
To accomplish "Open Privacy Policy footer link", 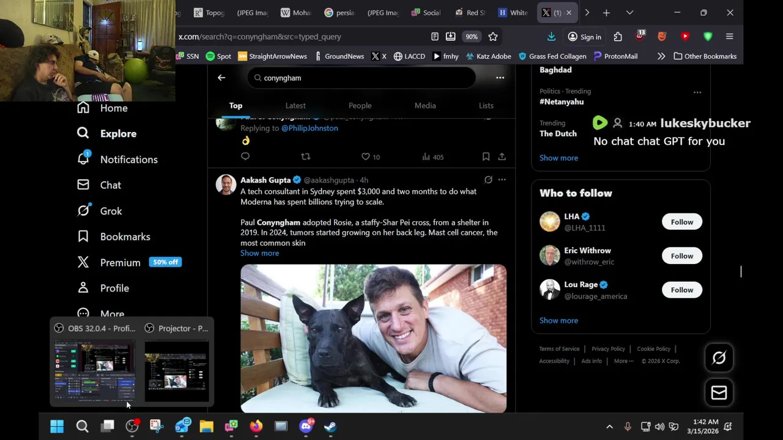I will click(608, 349).
